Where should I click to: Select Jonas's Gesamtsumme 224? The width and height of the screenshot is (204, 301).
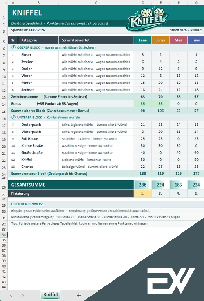pos(160,185)
